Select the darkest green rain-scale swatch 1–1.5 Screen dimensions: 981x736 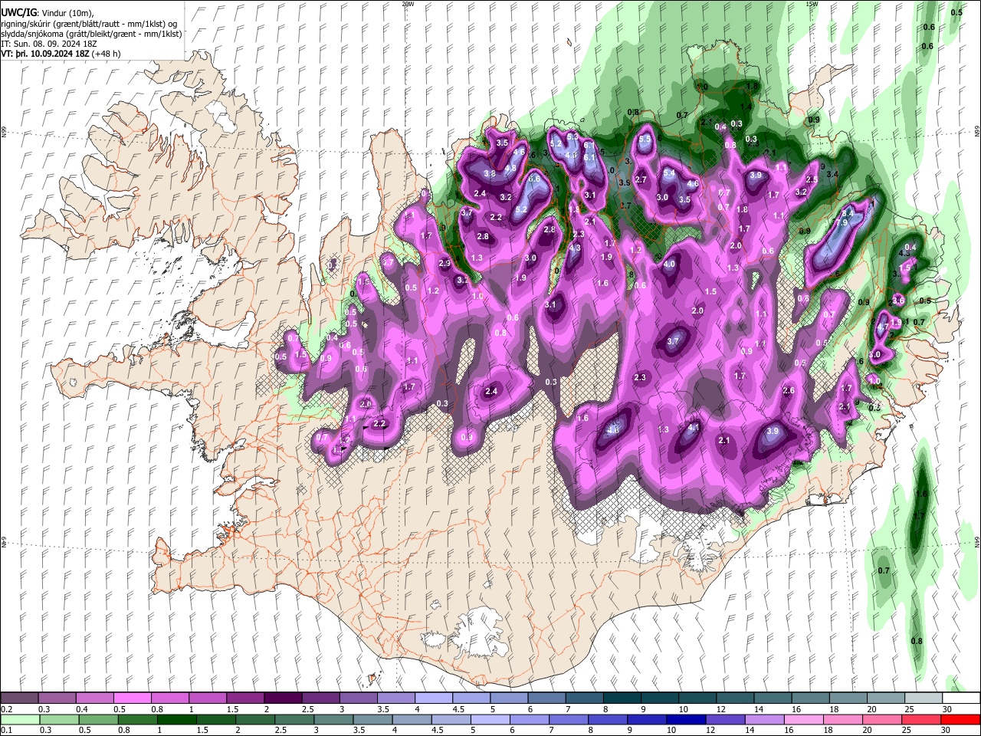[x=177, y=719]
